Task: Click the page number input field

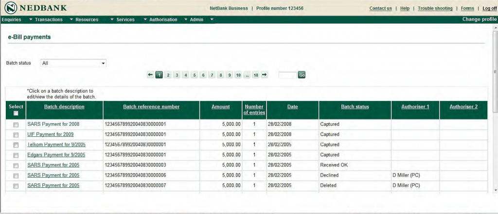Action: pos(287,75)
